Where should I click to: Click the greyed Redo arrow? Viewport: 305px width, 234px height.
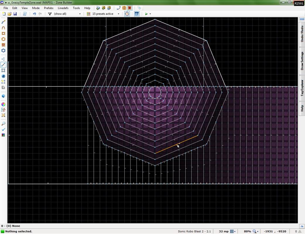click(40, 14)
